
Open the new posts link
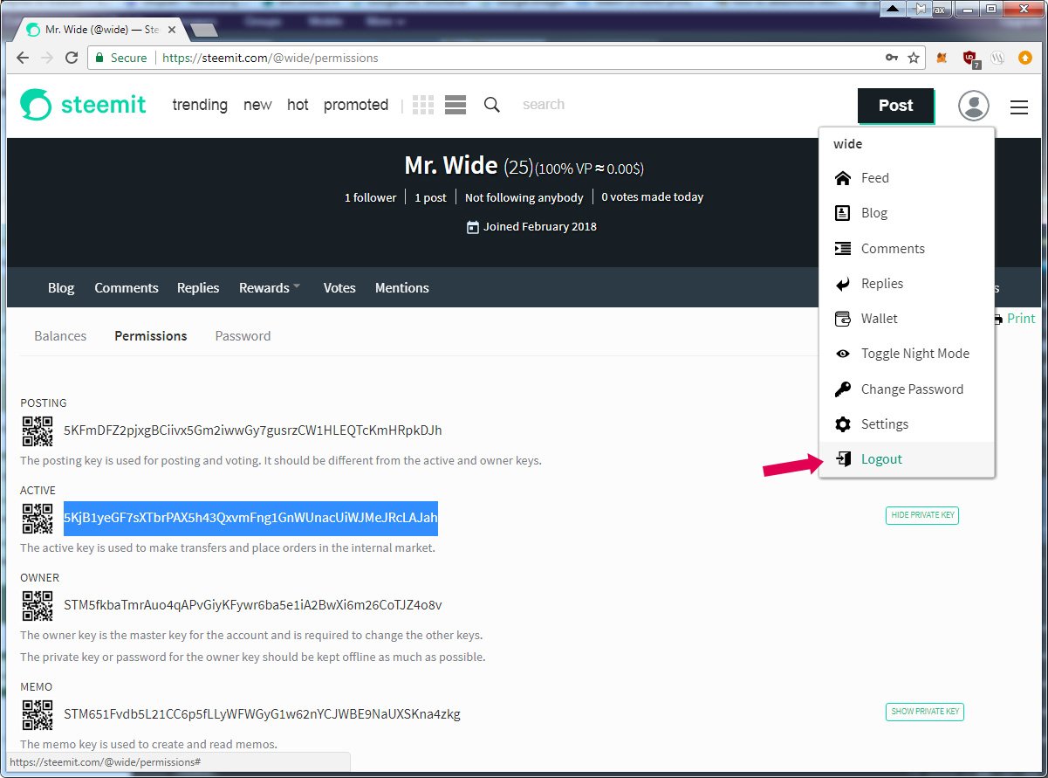pos(257,105)
